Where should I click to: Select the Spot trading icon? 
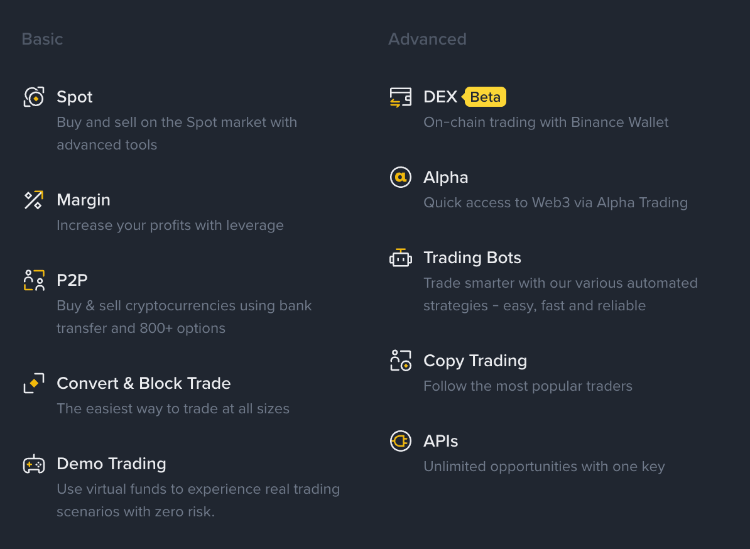(x=34, y=97)
